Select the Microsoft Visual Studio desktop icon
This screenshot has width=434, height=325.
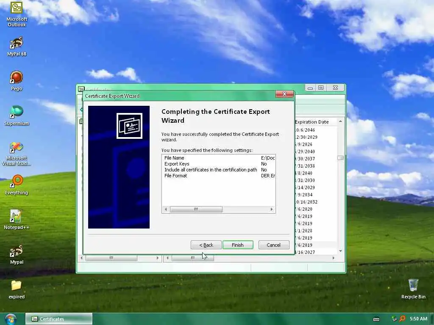coord(17,154)
